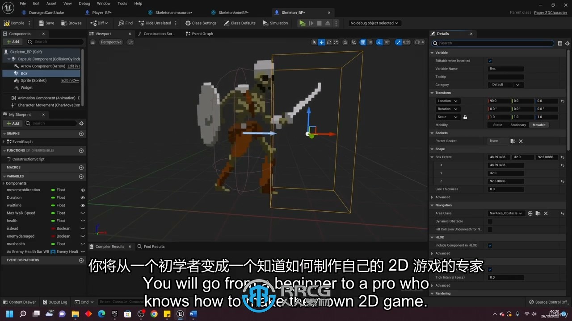Open Class Settings
This screenshot has width=572, height=321.
[201, 23]
